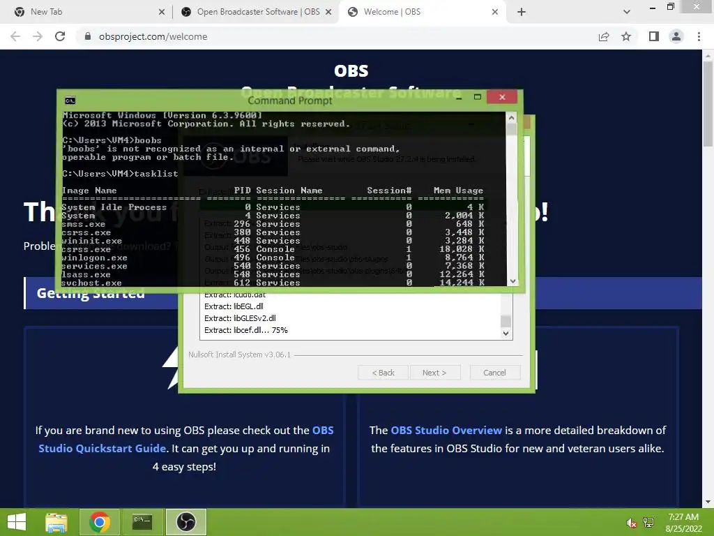Open network tray icon

pyautogui.click(x=648, y=523)
